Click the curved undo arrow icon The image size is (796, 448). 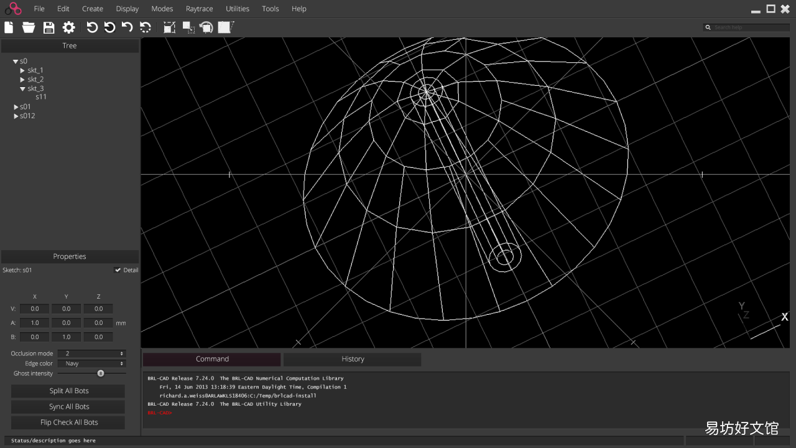click(127, 27)
